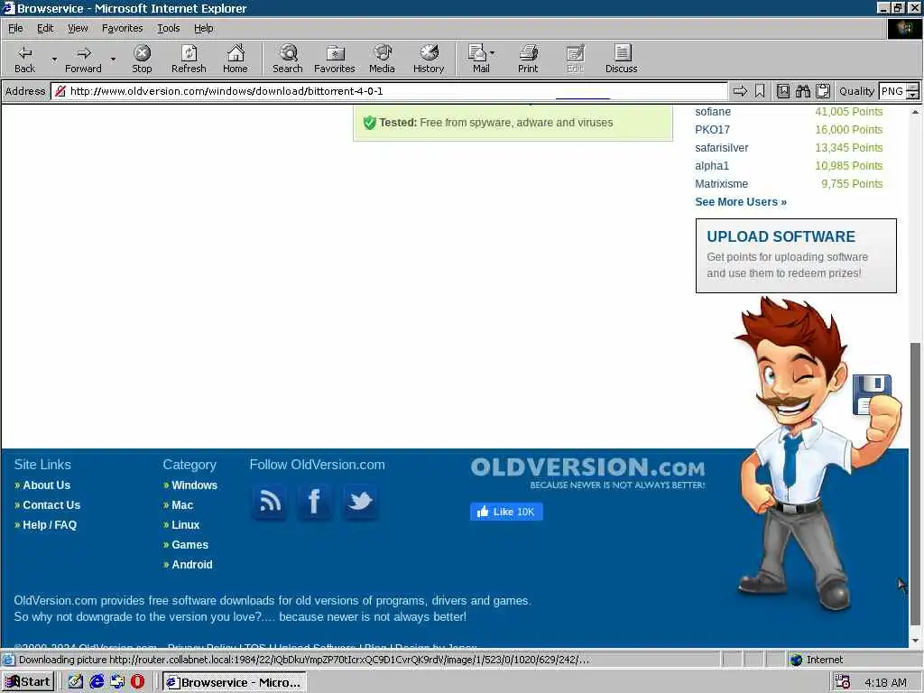Screen dimensions: 924x693
Task: Open user sofiane's profile link
Action: pyautogui.click(x=713, y=111)
